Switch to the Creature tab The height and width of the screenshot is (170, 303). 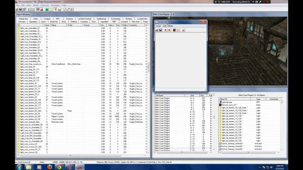[70, 19]
